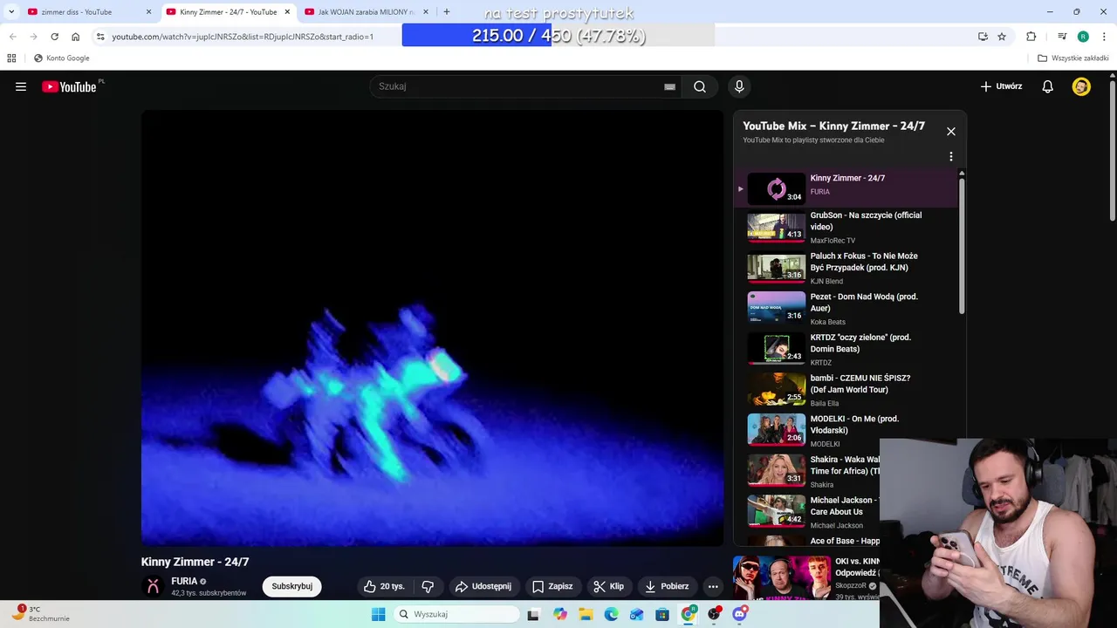The height and width of the screenshot is (628, 1117).
Task: Play 'bambi - CZEMU NIE ŚPISZ?' from playlist
Action: pyautogui.click(x=846, y=390)
